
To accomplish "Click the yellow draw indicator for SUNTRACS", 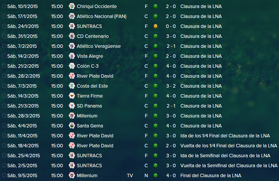I will (156, 26).
